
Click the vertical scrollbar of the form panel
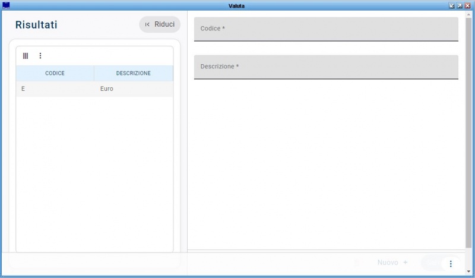[x=468, y=133]
